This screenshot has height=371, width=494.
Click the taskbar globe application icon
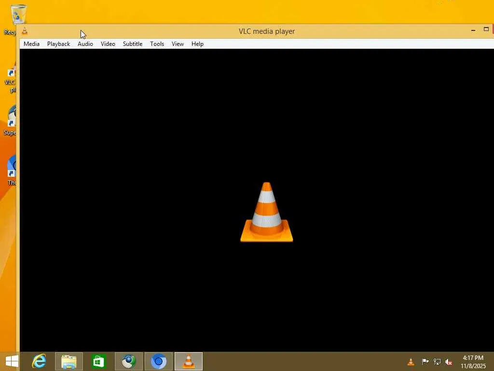point(128,361)
